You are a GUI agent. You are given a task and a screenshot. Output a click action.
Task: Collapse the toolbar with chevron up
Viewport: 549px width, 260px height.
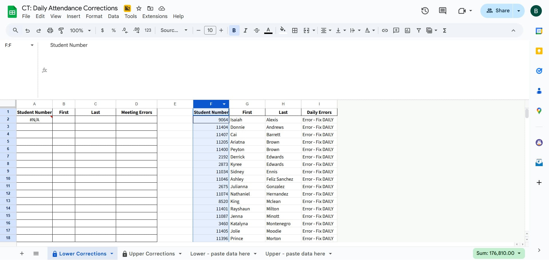point(513,30)
